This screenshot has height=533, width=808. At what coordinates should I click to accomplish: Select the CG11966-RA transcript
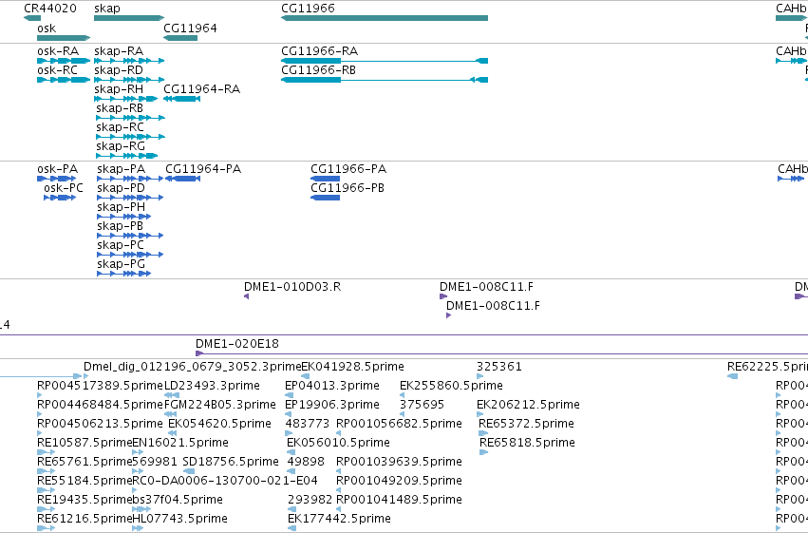tap(385, 61)
